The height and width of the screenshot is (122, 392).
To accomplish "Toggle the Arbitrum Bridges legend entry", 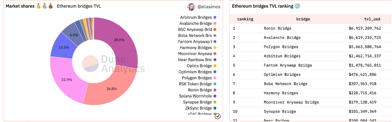I will pos(198,17).
